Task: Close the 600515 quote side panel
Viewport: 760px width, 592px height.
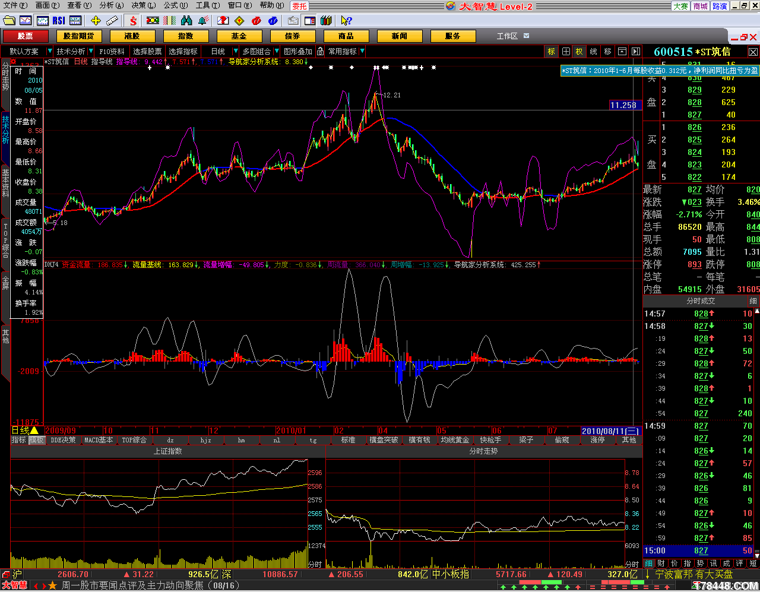Action: pos(753,52)
